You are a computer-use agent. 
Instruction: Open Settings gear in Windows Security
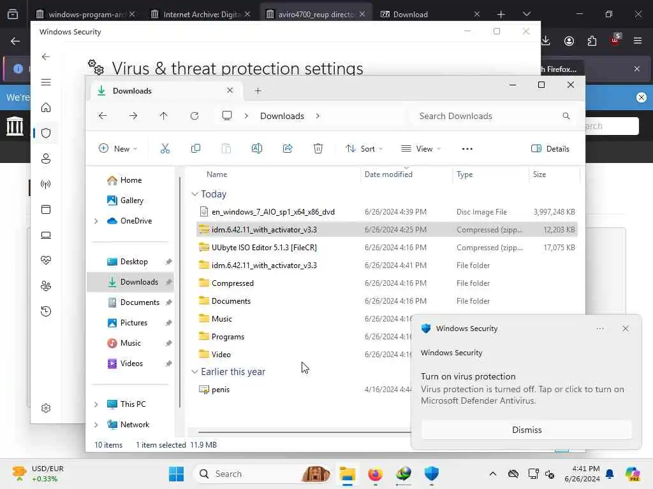tap(46, 408)
